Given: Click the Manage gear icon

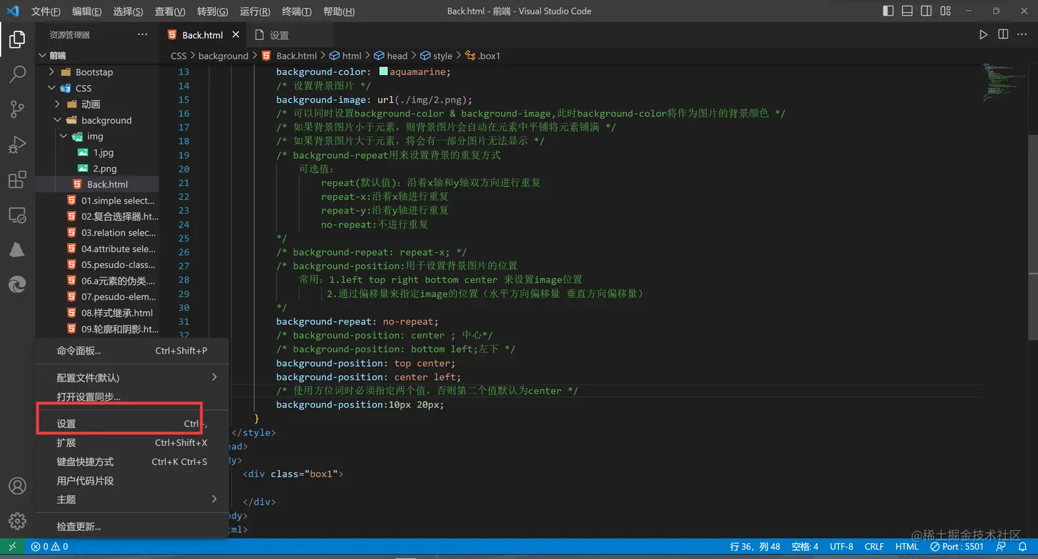Looking at the screenshot, I should tap(17, 521).
